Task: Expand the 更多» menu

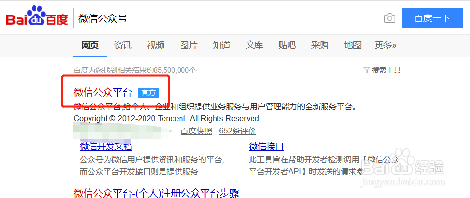Action: coord(385,45)
